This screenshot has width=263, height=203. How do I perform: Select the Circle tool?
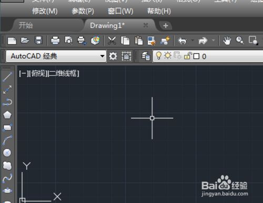7,153
